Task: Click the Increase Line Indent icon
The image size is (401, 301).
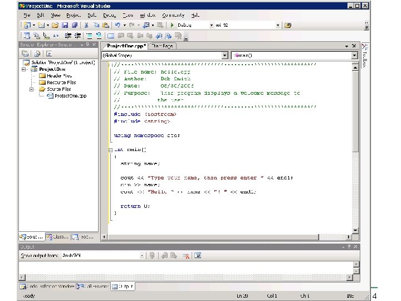Action: [x=77, y=36]
